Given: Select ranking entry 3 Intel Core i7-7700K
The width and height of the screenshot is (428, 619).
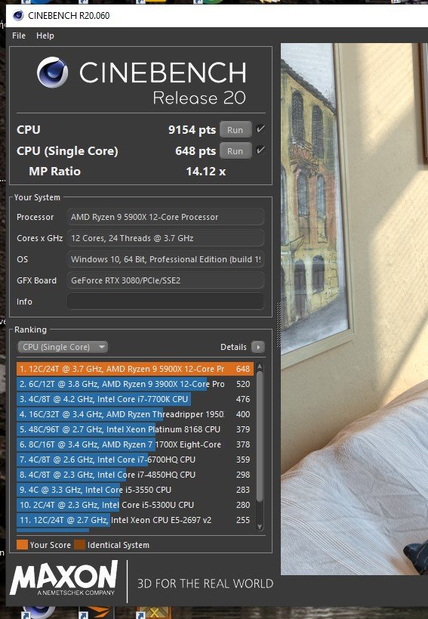Looking at the screenshot, I should 135,399.
